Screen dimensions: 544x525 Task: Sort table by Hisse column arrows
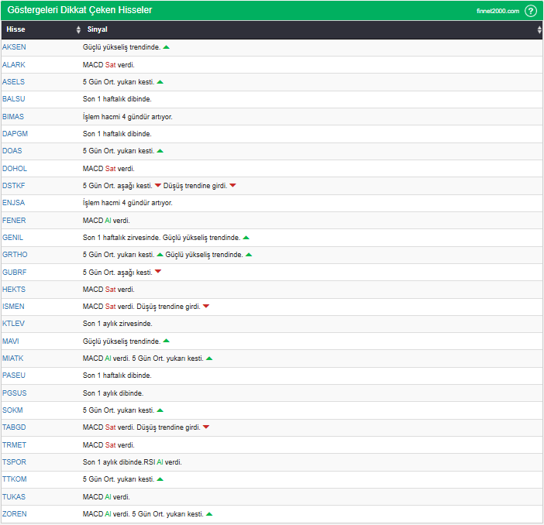[78, 29]
